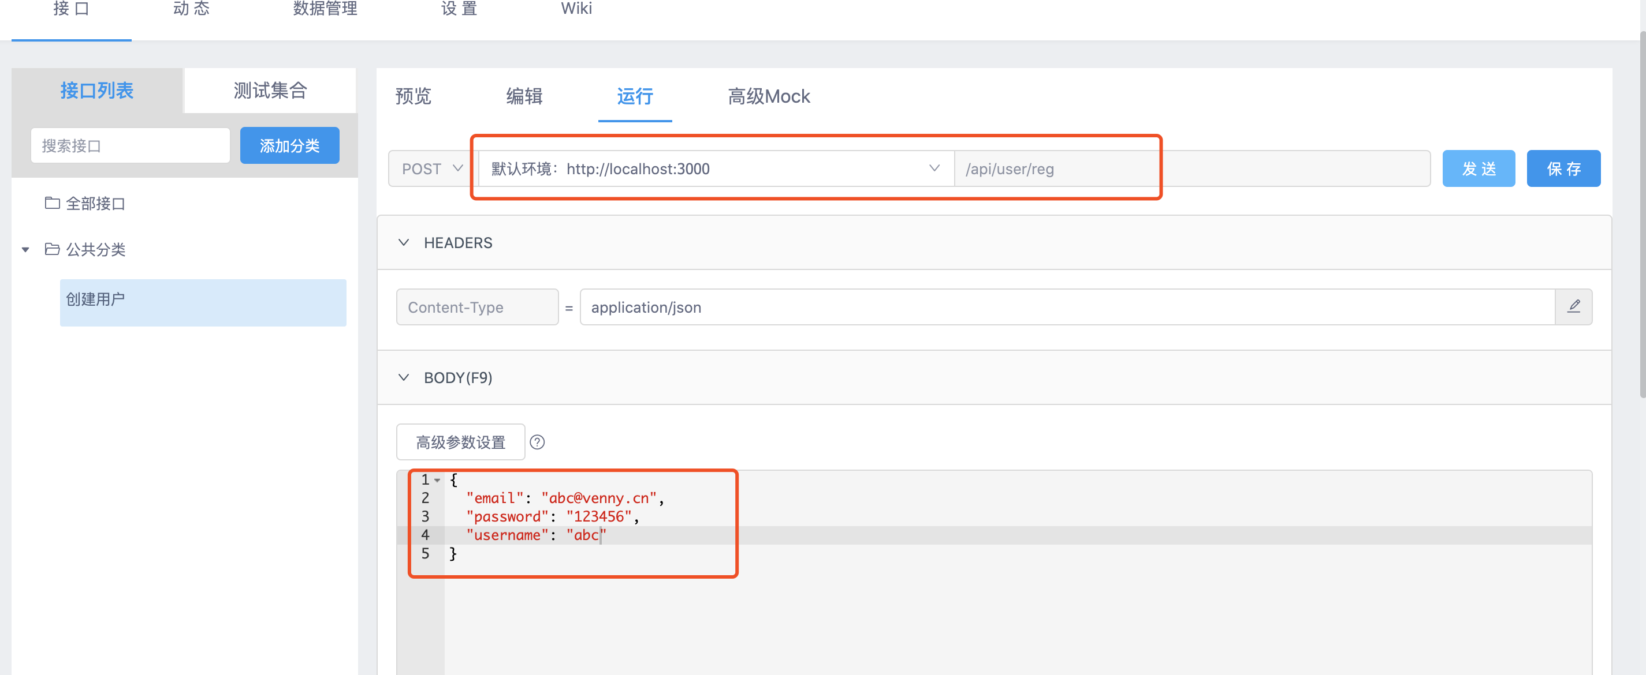This screenshot has height=675, width=1646.
Task: Switch to the 预览 tab
Action: [413, 96]
